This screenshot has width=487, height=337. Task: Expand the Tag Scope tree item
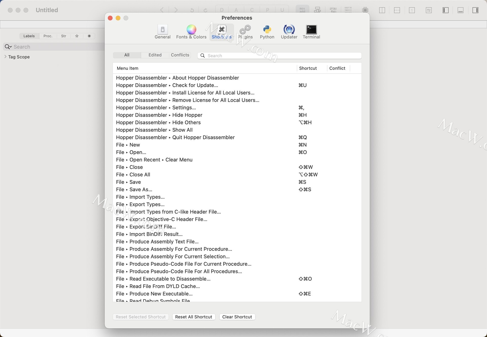click(x=6, y=57)
